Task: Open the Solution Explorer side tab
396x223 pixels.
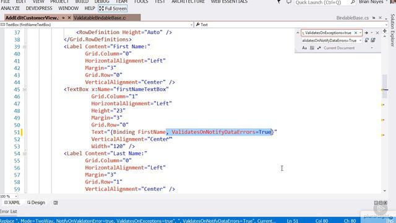Action: click(392, 30)
